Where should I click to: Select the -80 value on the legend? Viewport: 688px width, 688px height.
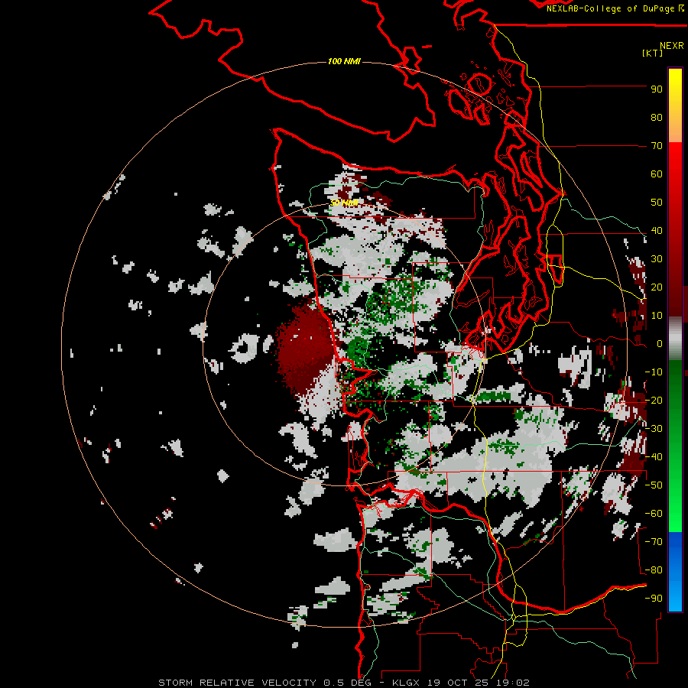click(x=654, y=570)
